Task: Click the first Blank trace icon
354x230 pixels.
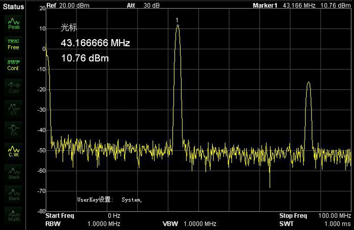Action: pos(14,172)
